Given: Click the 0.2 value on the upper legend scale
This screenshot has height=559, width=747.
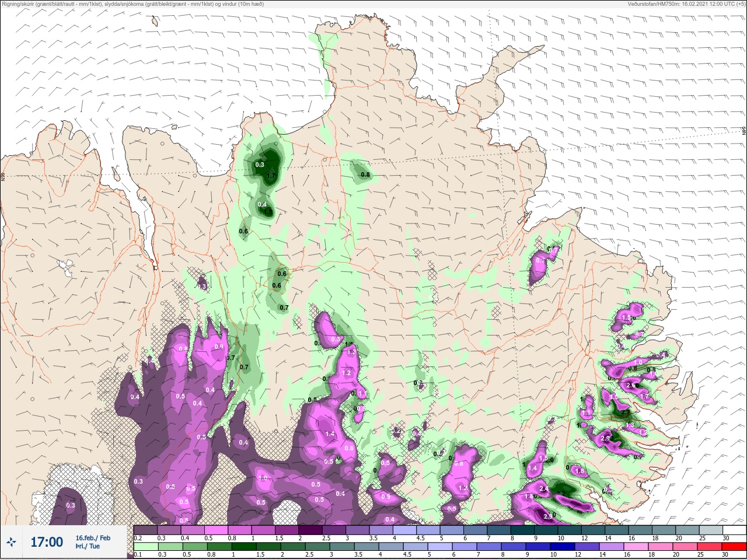Looking at the screenshot, I should (138, 538).
